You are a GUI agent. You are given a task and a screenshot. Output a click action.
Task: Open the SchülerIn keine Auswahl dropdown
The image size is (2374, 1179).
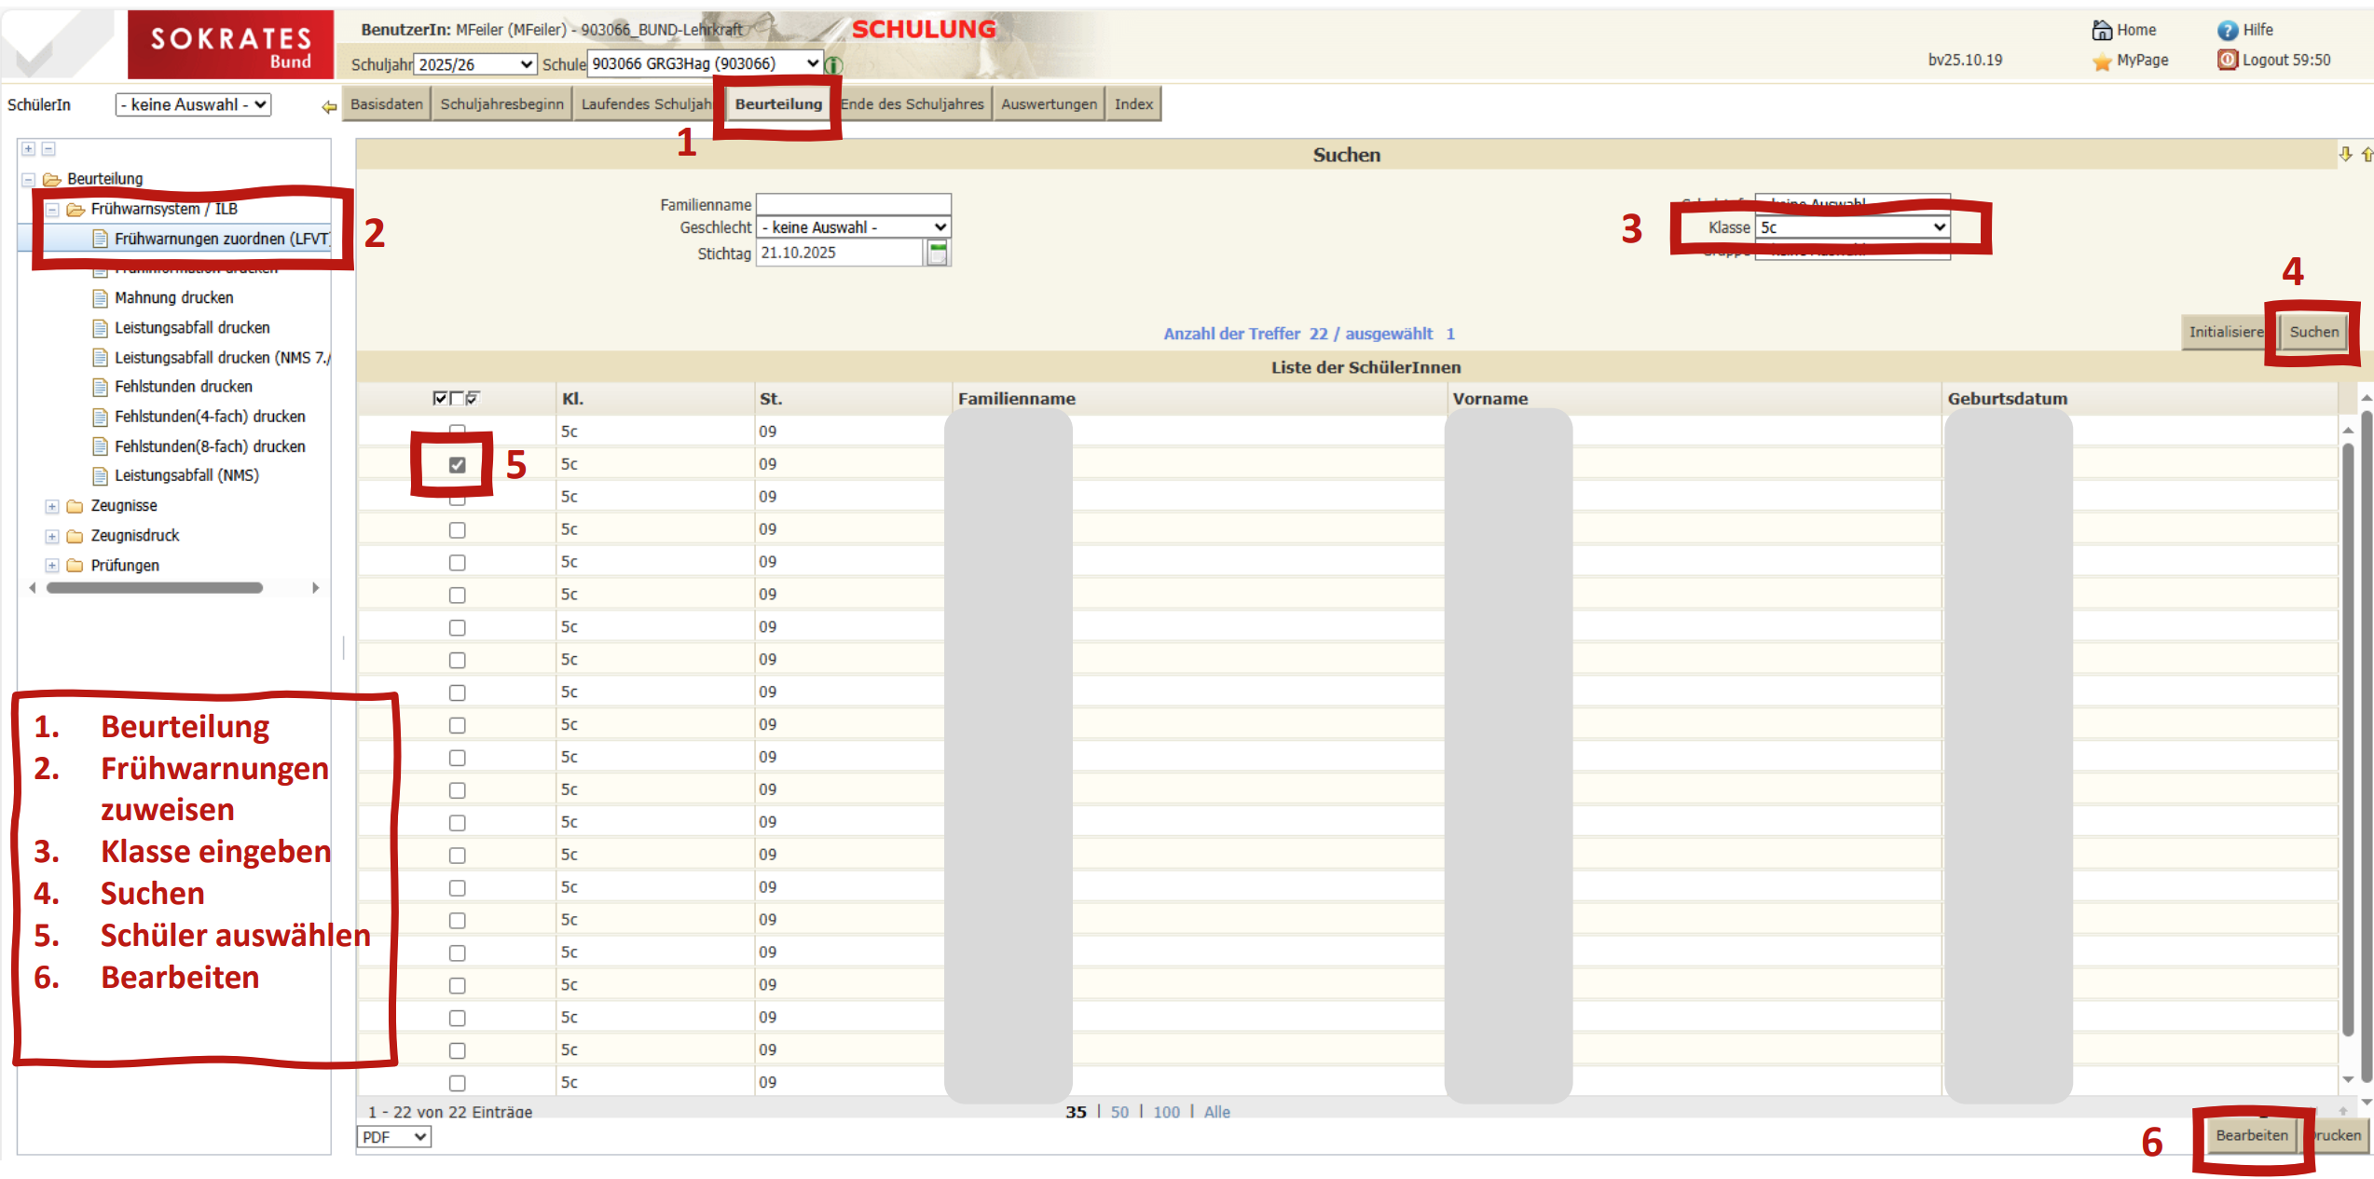tap(193, 104)
